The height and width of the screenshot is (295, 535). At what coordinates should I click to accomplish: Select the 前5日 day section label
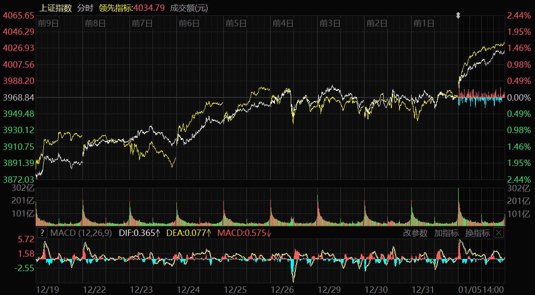[236, 23]
